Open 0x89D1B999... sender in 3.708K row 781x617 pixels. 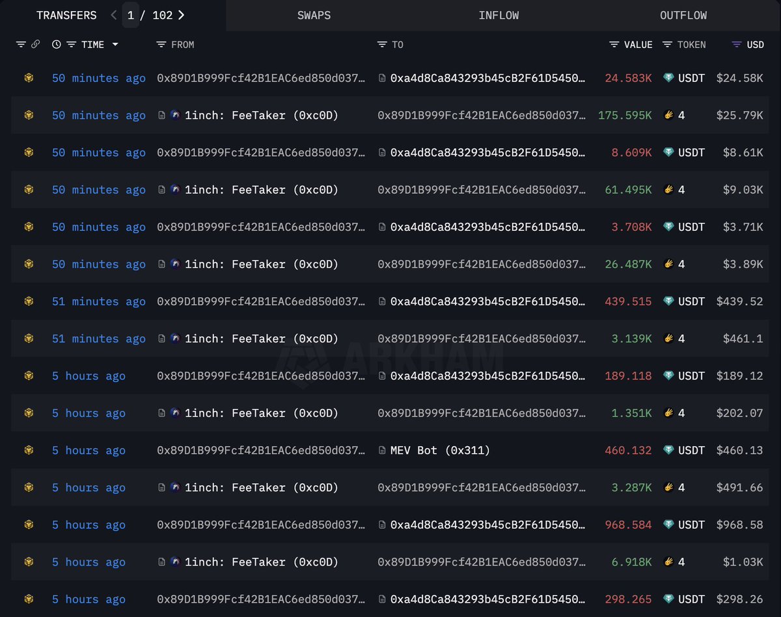click(261, 227)
